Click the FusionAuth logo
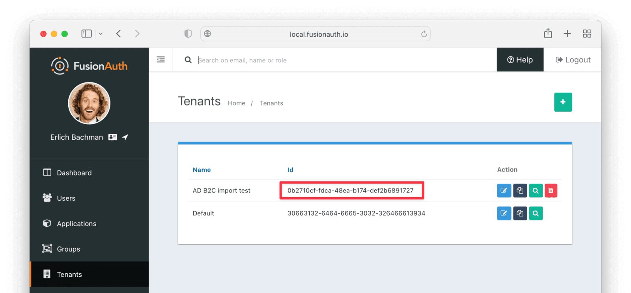This screenshot has height=293, width=631. click(x=89, y=66)
